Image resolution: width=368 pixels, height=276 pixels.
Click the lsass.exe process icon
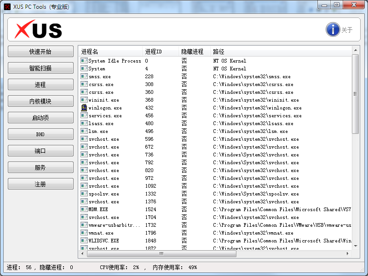coord(84,123)
